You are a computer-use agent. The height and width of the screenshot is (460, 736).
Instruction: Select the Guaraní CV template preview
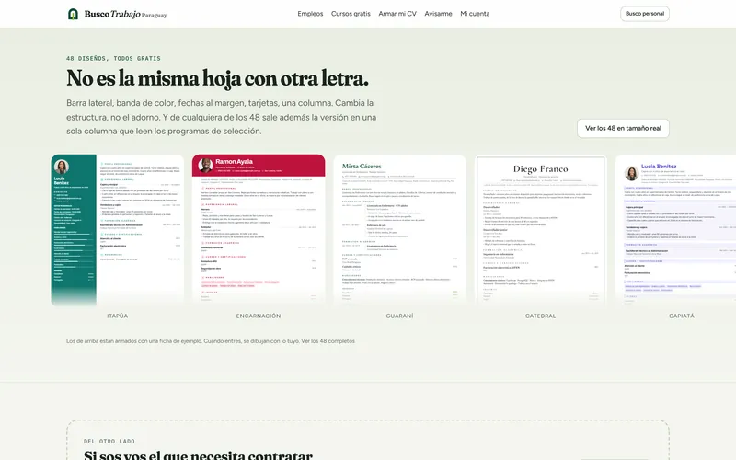[x=399, y=230]
